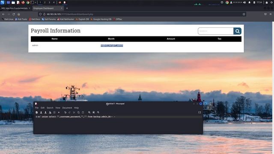The image size is (274, 154).
Task: Open the View menu in Mousepad
Action: point(58,108)
